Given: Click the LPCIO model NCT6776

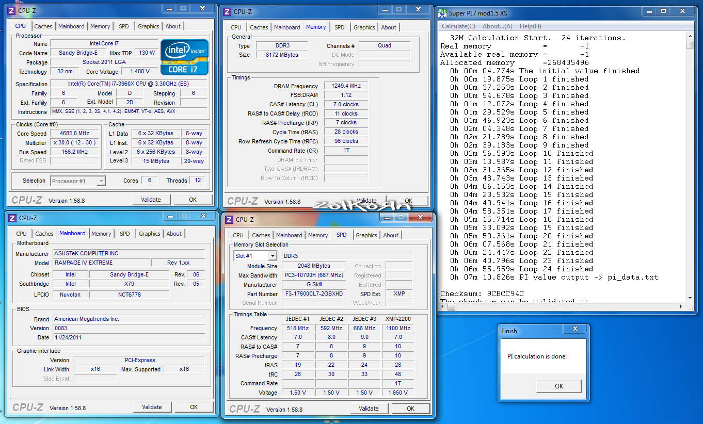Looking at the screenshot, I should [x=129, y=295].
